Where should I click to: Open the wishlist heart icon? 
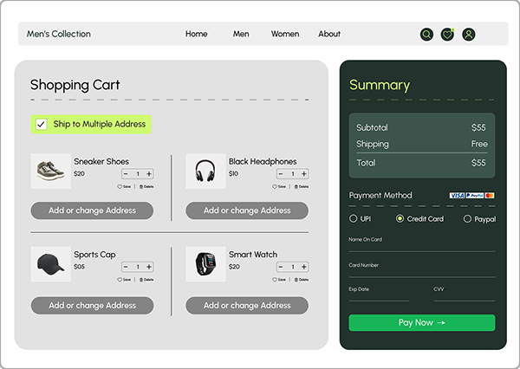point(447,35)
